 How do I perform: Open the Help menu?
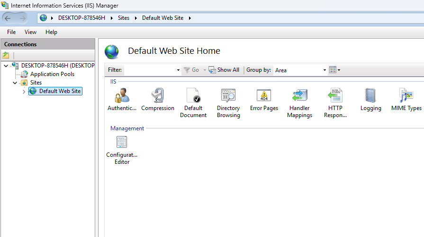51,32
